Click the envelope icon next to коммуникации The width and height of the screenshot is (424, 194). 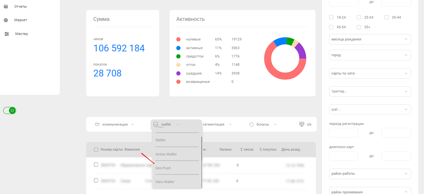(x=97, y=124)
